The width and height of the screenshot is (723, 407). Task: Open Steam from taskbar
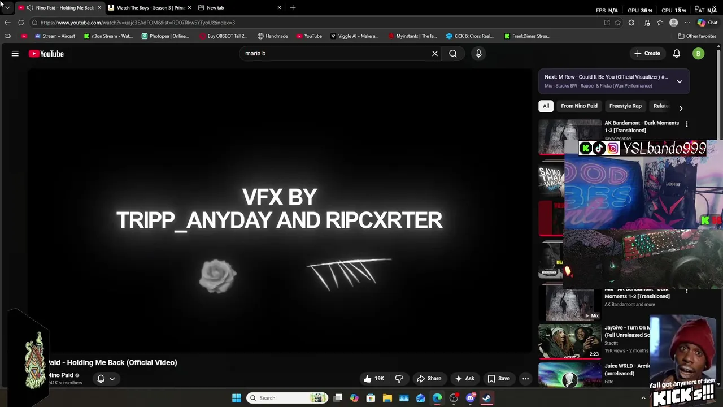(x=487, y=398)
